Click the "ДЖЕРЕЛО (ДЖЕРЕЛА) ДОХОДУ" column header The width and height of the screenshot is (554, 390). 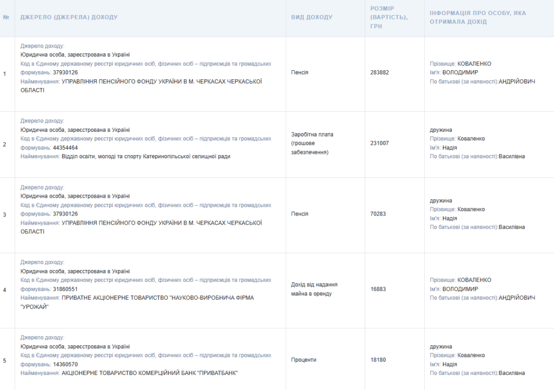click(69, 17)
